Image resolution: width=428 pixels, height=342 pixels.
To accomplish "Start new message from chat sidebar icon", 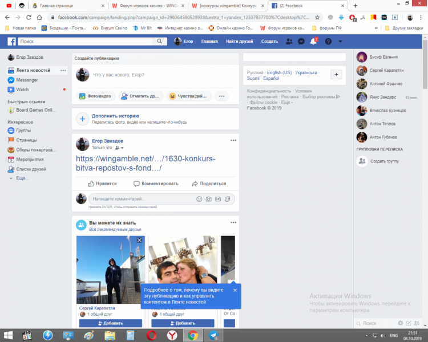I will point(409,323).
